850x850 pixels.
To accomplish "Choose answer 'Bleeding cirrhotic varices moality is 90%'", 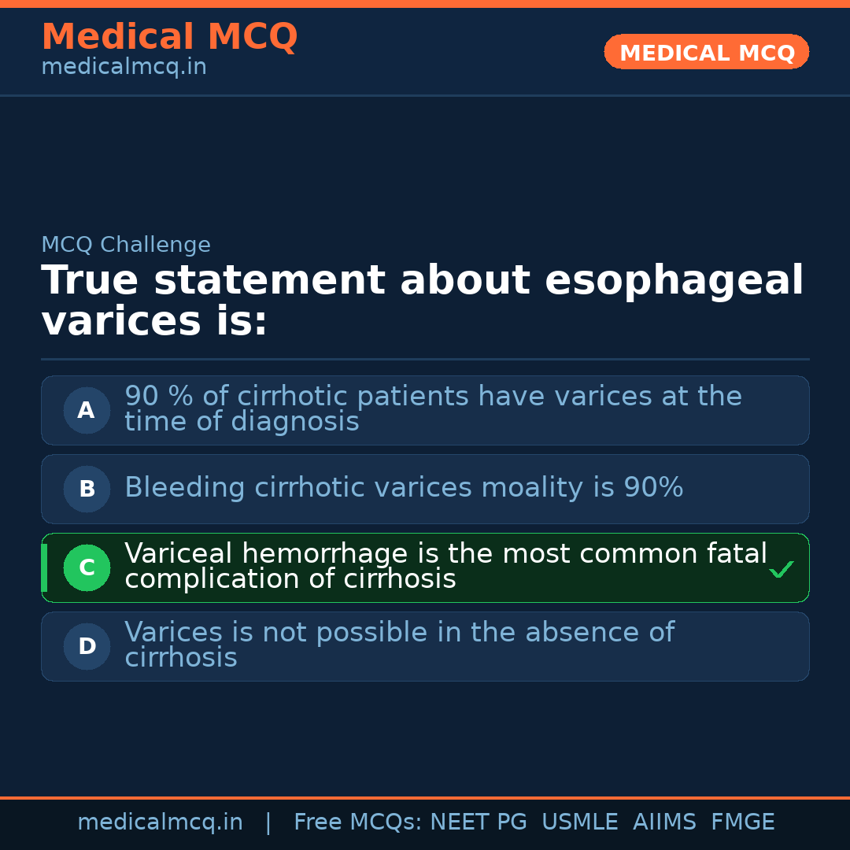I will tap(404, 488).
